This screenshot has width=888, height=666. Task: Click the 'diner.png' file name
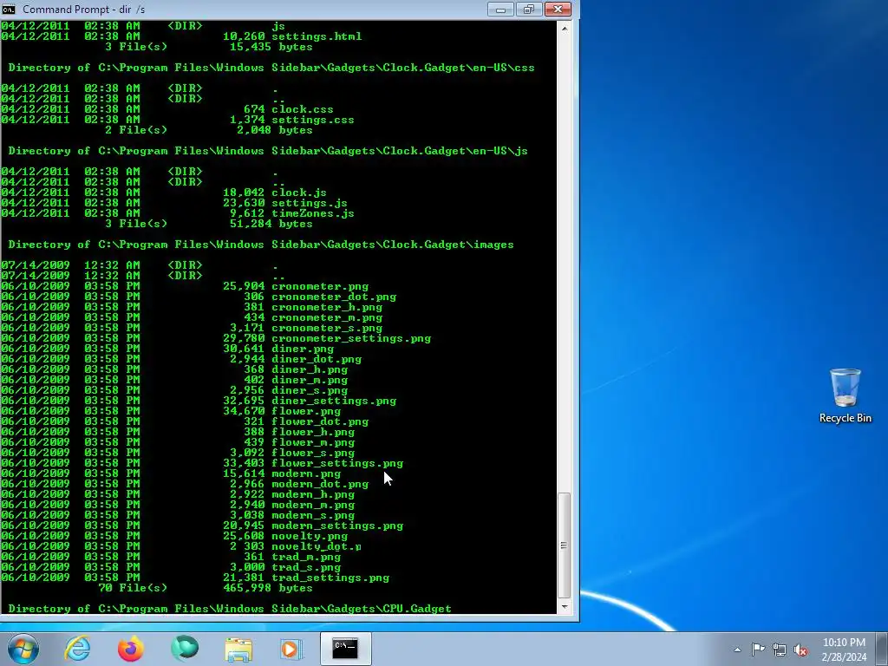point(303,349)
